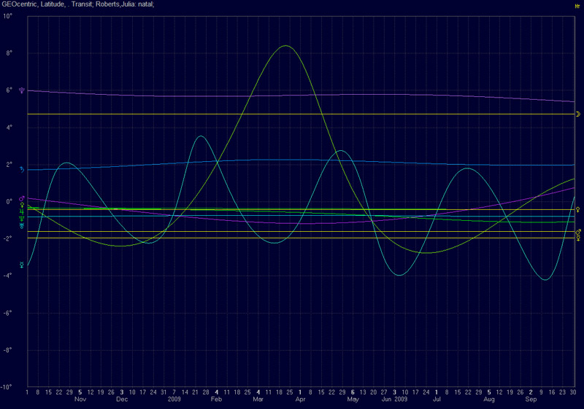Click the peak of the yellow-green curve above 8°
This screenshot has height=409, width=584.
(285, 46)
